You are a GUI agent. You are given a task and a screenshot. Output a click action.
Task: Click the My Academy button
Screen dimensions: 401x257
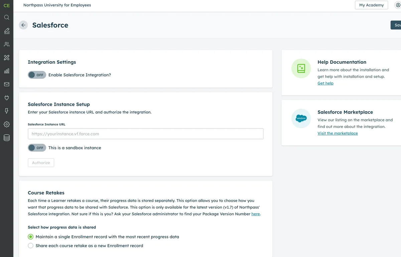[x=371, y=5]
